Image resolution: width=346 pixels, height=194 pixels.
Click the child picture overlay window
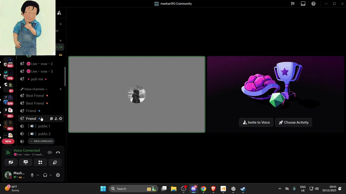pyautogui.click(x=28, y=28)
